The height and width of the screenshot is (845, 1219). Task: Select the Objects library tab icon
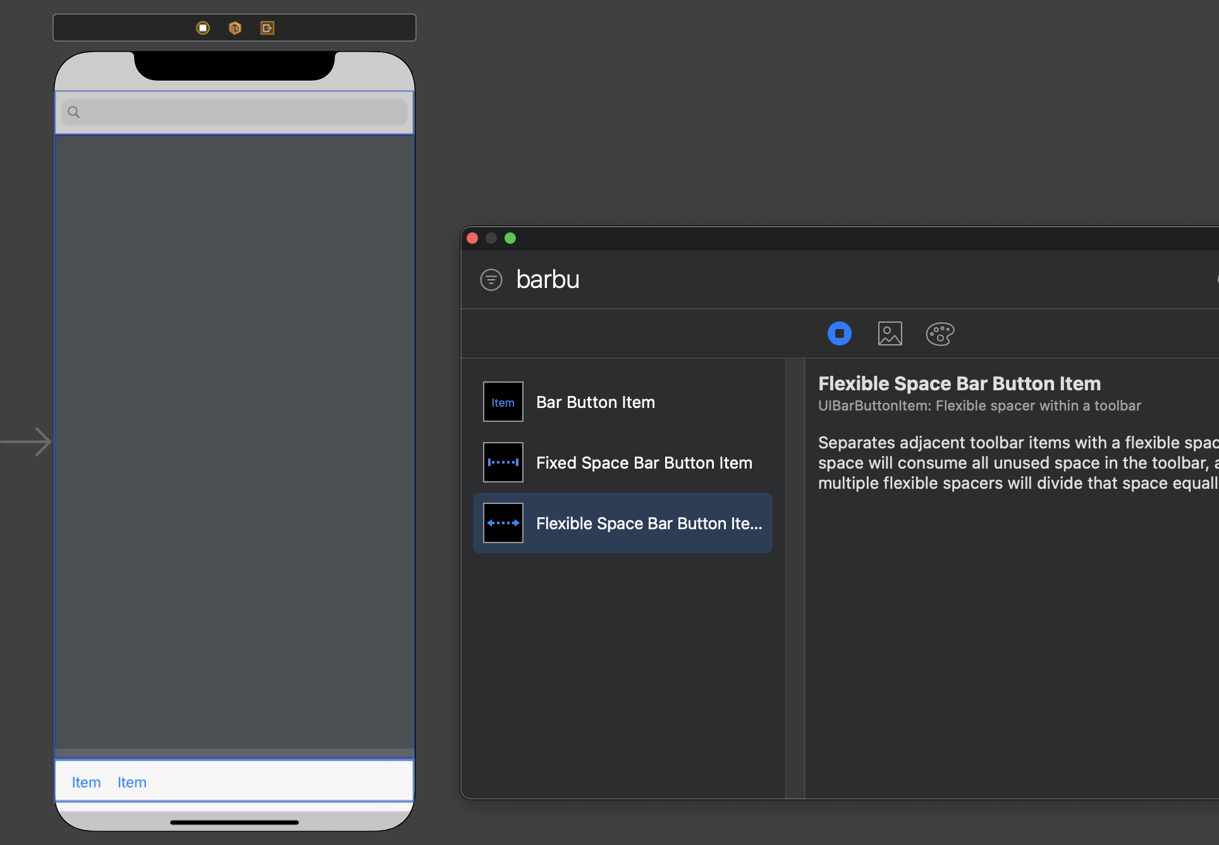(x=839, y=333)
